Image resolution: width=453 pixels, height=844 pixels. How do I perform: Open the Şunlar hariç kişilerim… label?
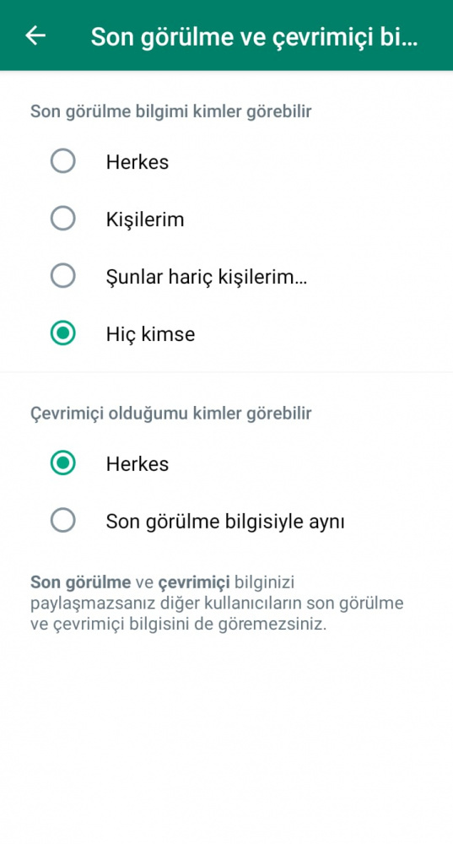(x=207, y=277)
